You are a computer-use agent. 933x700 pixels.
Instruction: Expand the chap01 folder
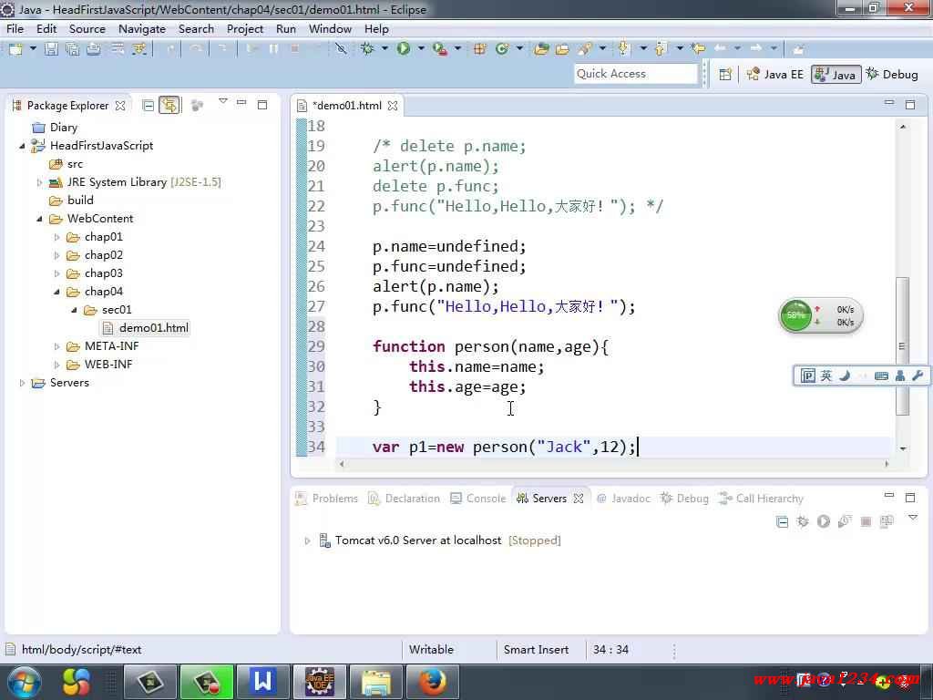click(56, 237)
